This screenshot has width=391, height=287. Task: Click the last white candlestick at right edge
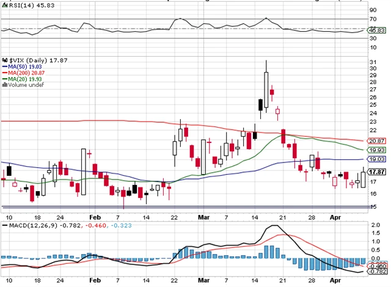[x=364, y=179]
